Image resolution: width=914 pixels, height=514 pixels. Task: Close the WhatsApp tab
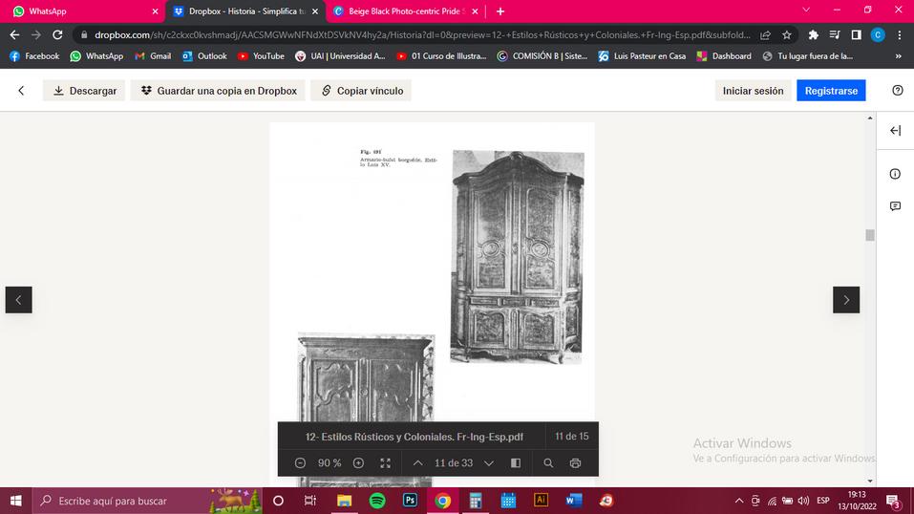click(155, 11)
